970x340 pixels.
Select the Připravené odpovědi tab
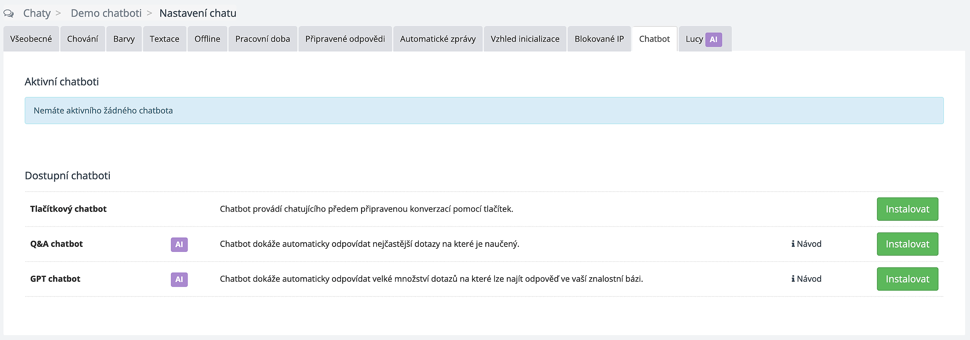click(345, 39)
